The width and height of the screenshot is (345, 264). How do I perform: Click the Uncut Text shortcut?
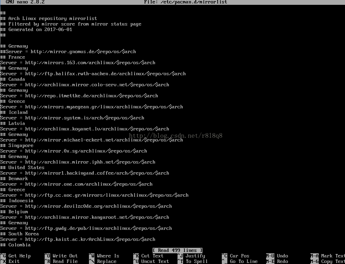(151, 261)
